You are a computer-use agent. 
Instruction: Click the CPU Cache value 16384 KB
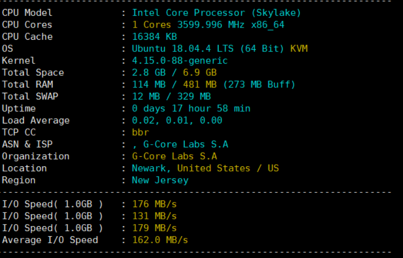coord(154,37)
